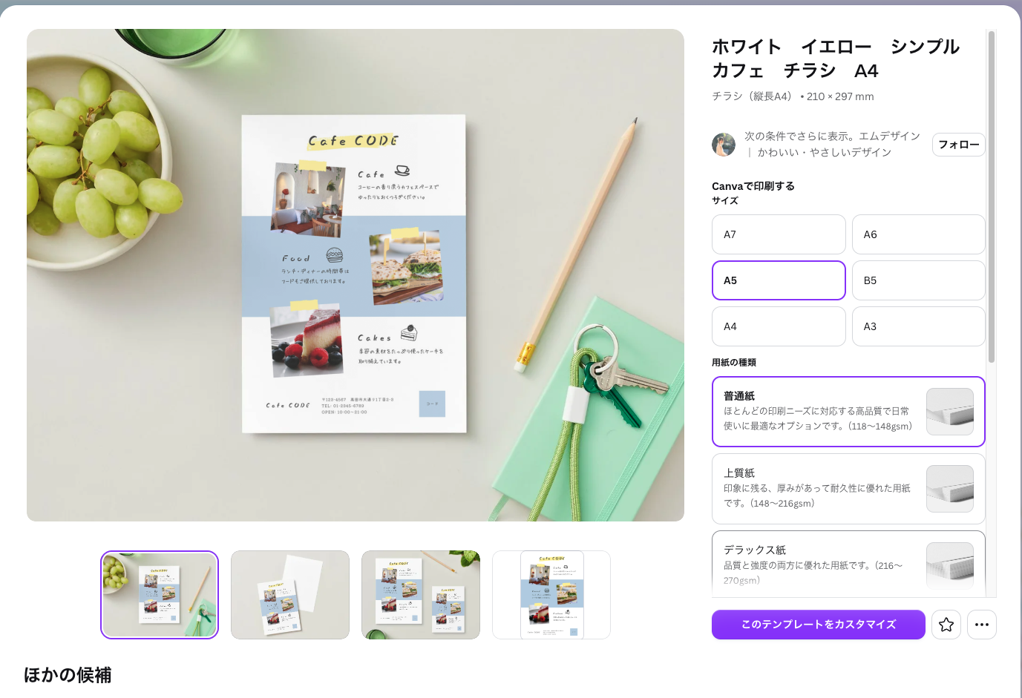Select the A7 print size
This screenshot has width=1022, height=698.
click(x=779, y=234)
